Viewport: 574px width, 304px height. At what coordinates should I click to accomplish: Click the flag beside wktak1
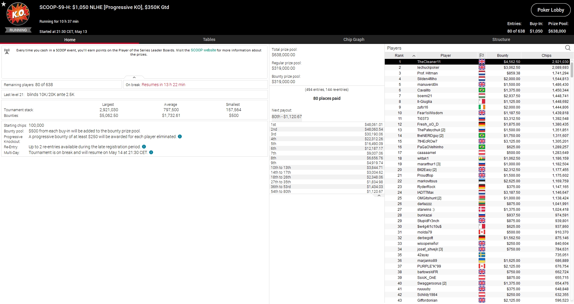[x=482, y=158]
